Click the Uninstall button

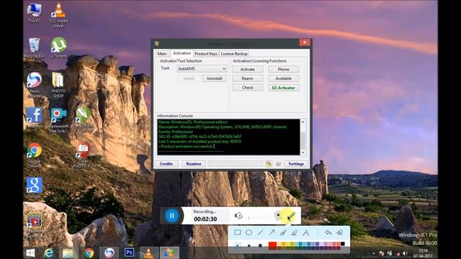coord(215,78)
